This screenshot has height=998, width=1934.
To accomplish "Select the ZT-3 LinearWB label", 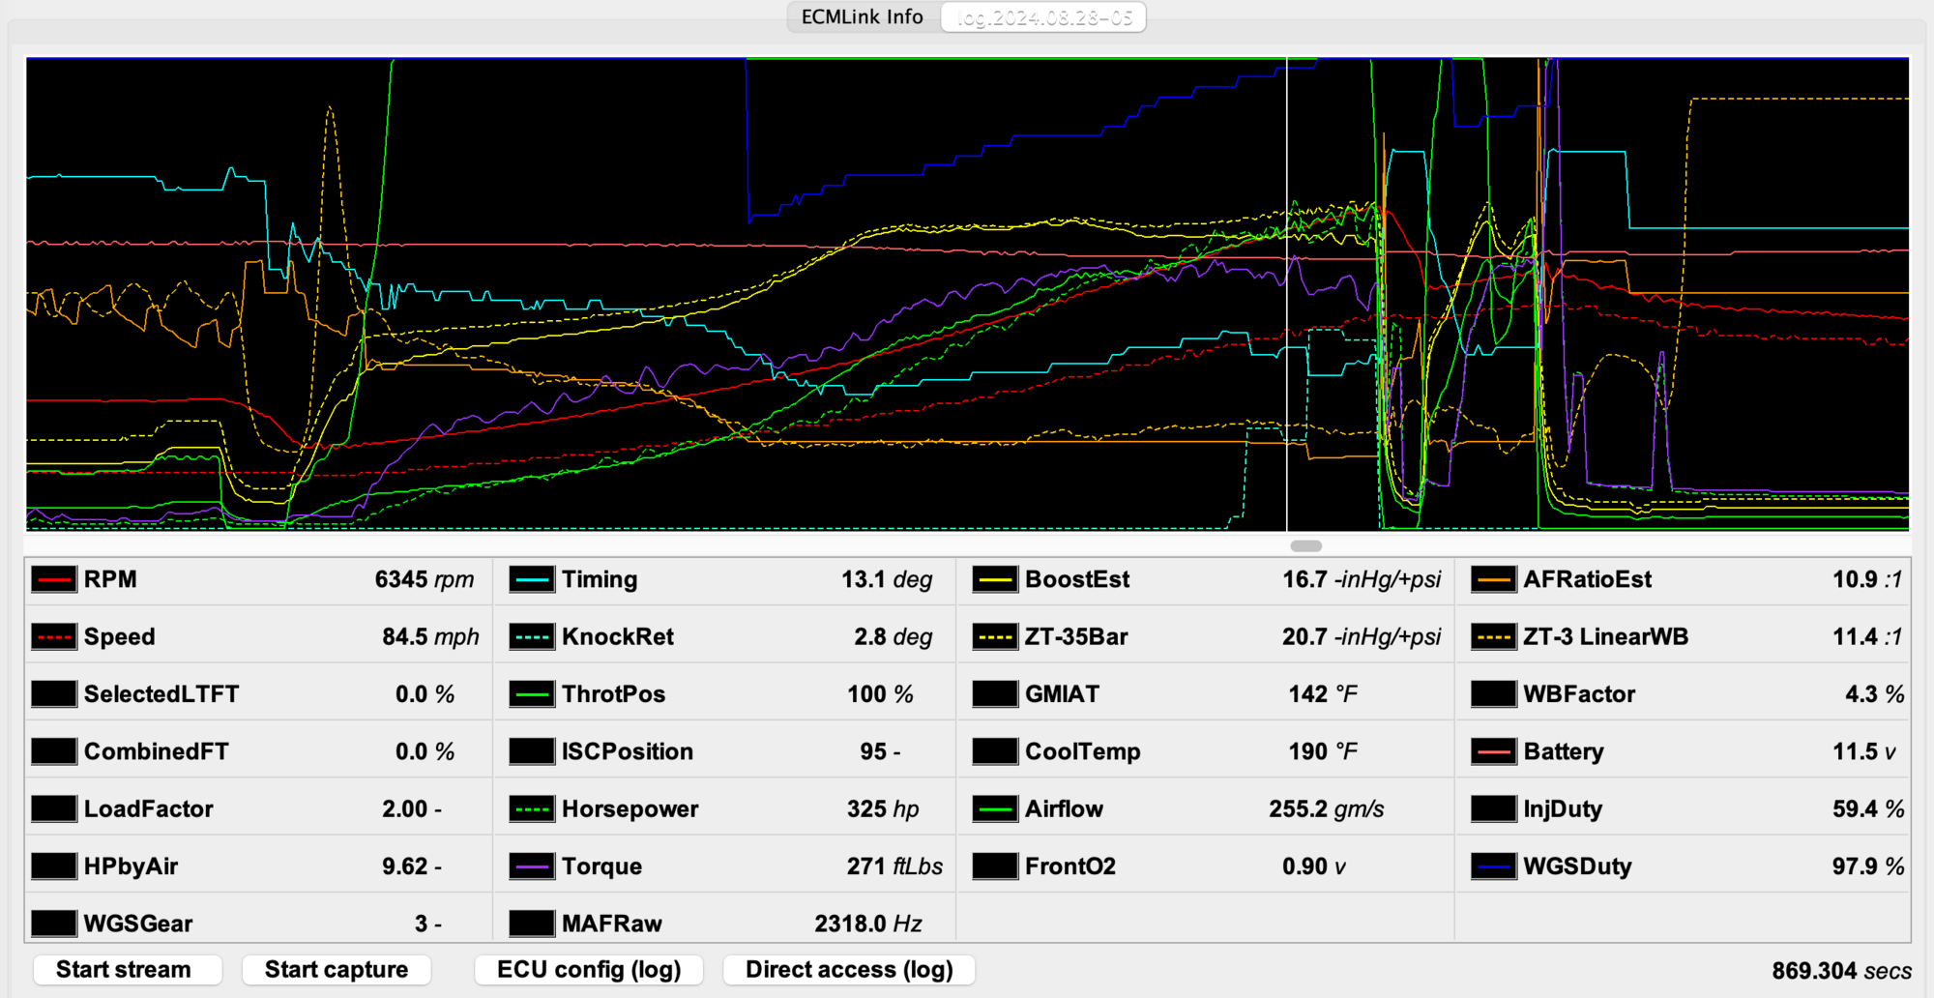I will click(1606, 636).
